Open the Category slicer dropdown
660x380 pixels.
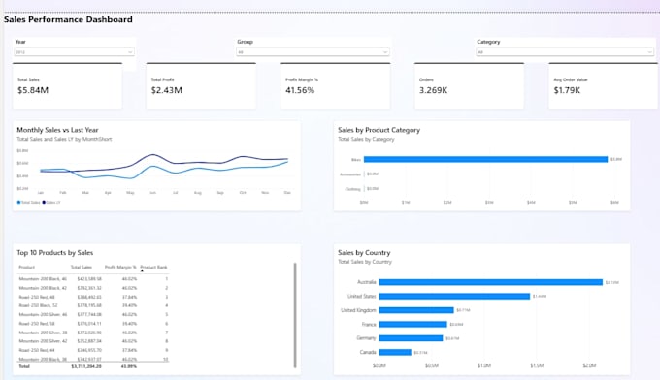coord(565,52)
